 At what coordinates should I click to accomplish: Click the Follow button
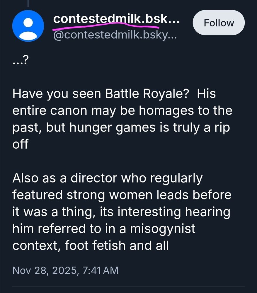[x=219, y=23]
